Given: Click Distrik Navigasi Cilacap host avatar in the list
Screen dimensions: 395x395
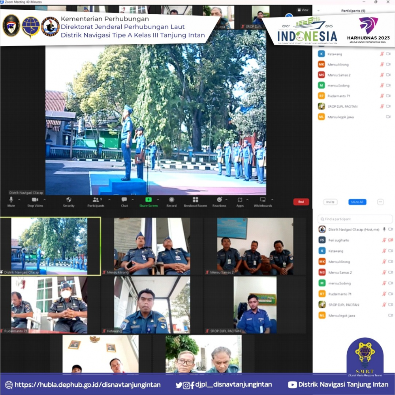Looking at the screenshot, I should tap(322, 229).
